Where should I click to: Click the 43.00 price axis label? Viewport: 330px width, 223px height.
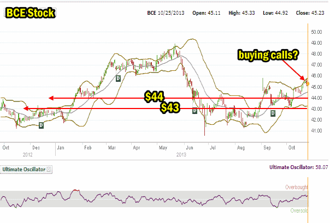pyautogui.click(x=316, y=109)
